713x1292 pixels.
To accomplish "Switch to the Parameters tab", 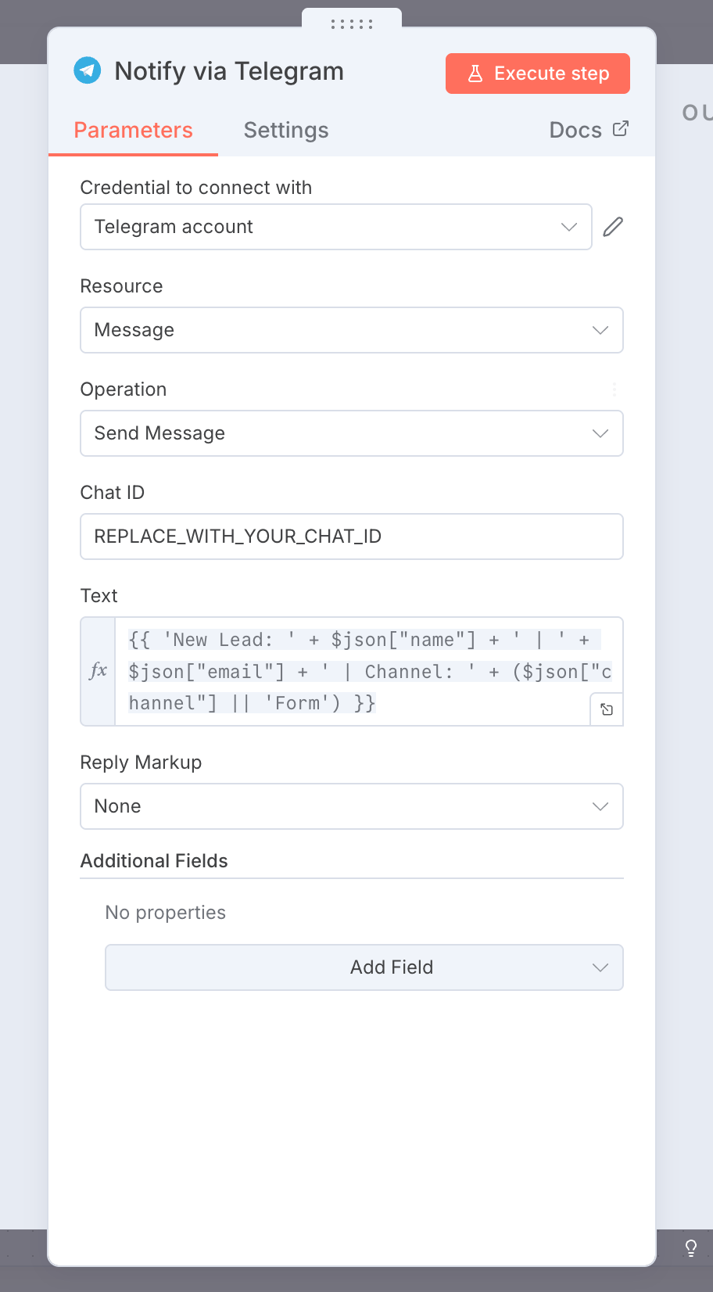I will pyautogui.click(x=133, y=130).
